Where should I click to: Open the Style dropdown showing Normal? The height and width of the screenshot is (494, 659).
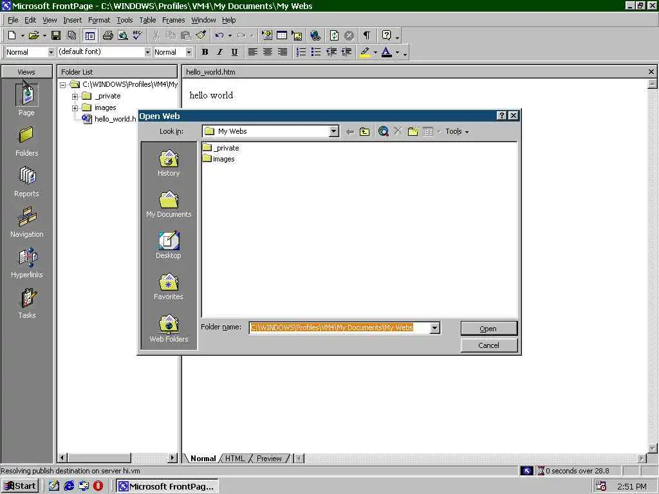pyautogui.click(x=51, y=52)
